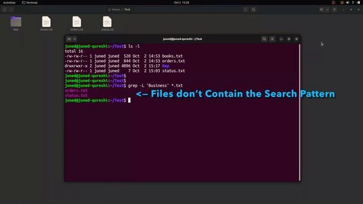Open the Terminal new-tab dropdown arrow
The height and width of the screenshot is (204, 363).
74,39
